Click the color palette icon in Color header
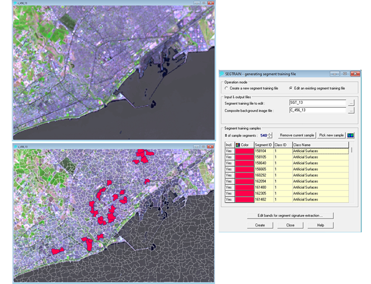The height and width of the screenshot is (284, 371). pyautogui.click(x=237, y=145)
